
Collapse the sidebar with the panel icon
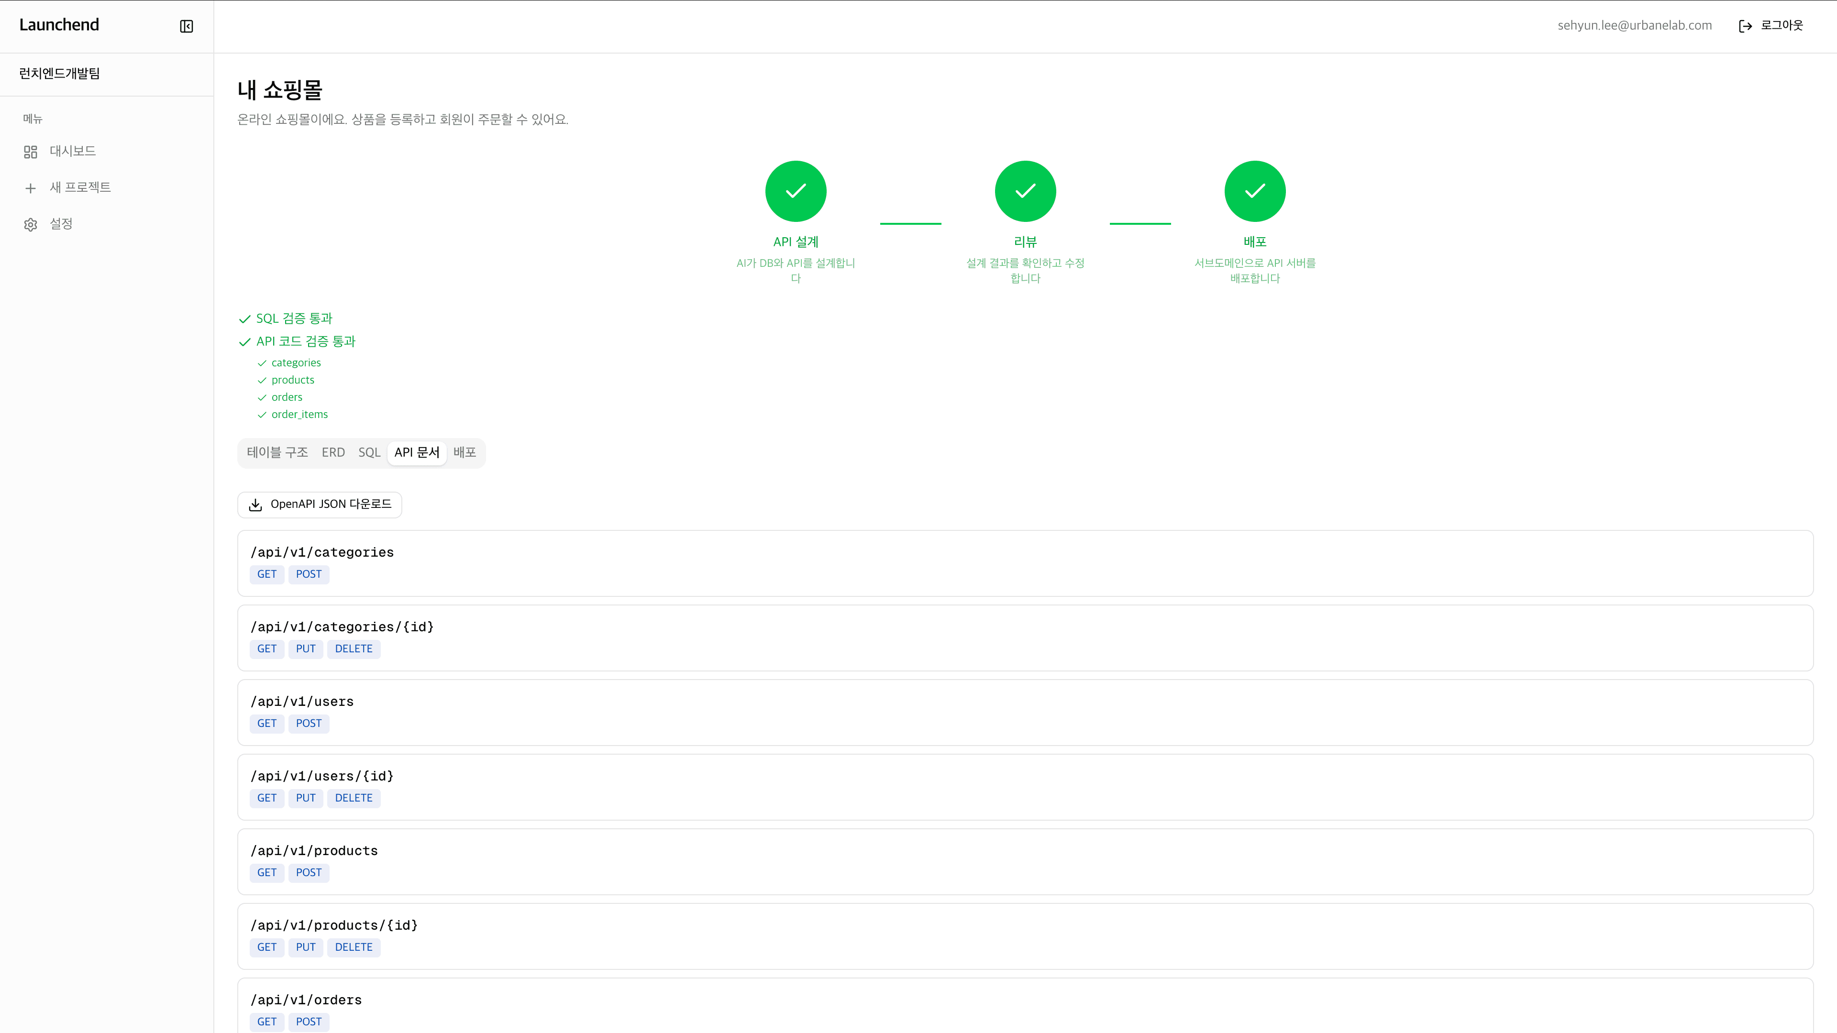[186, 26]
